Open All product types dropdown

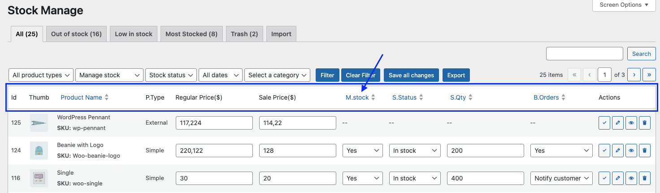pos(41,75)
